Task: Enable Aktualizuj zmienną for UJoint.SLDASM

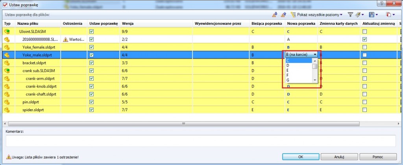Action: click(x=364, y=31)
